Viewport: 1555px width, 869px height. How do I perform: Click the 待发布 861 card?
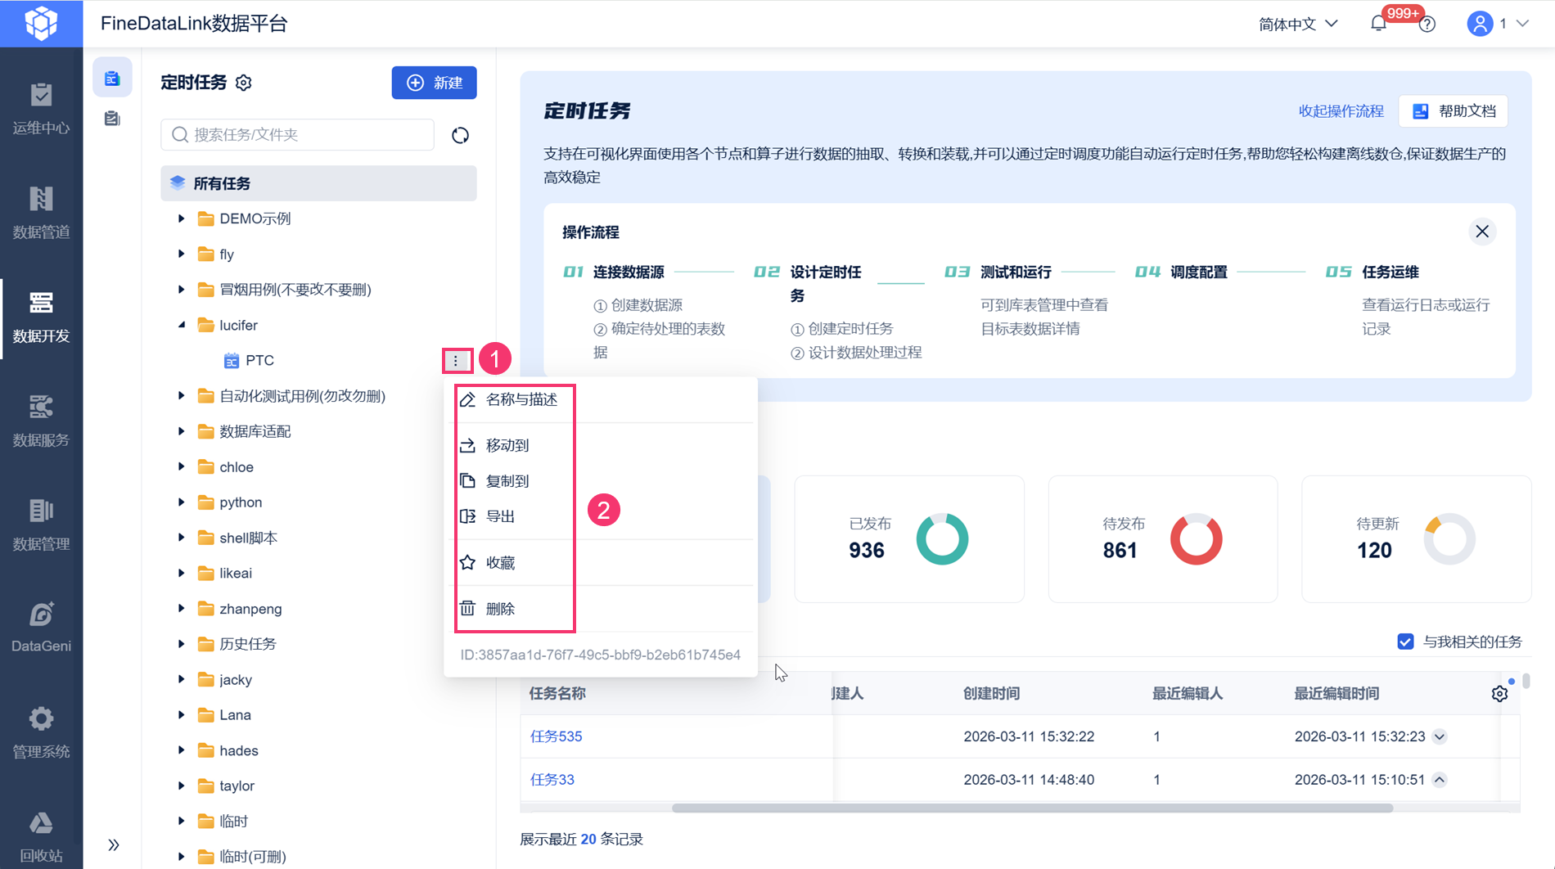[1163, 539]
